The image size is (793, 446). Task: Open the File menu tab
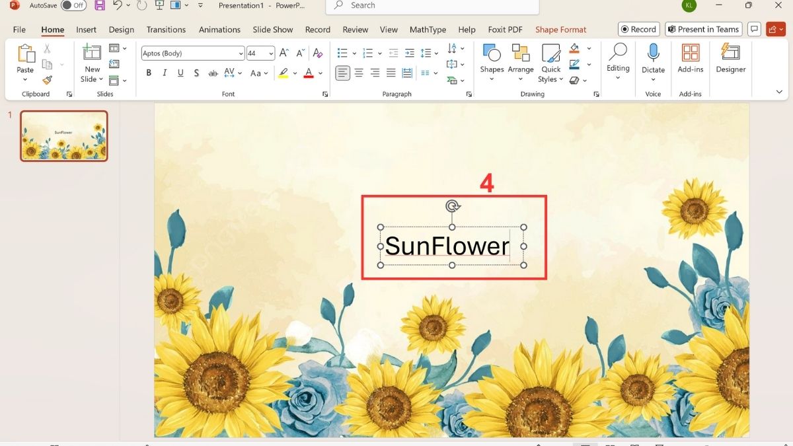pos(20,30)
